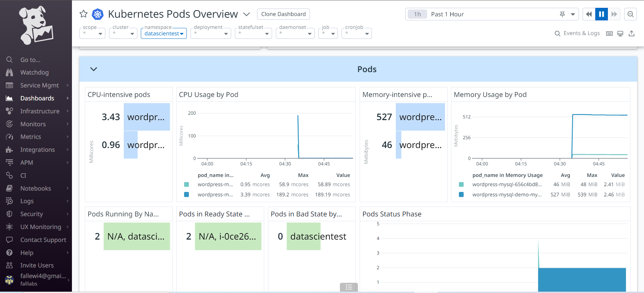
Task: Collapse the Pods section chevron
Action: tap(94, 69)
